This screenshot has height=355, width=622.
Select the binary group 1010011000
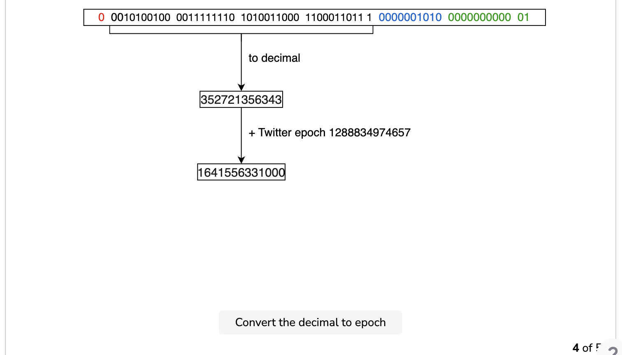[270, 17]
